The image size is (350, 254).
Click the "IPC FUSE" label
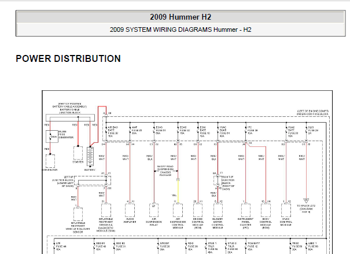tap(252, 130)
